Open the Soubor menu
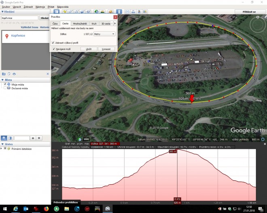 6,7
